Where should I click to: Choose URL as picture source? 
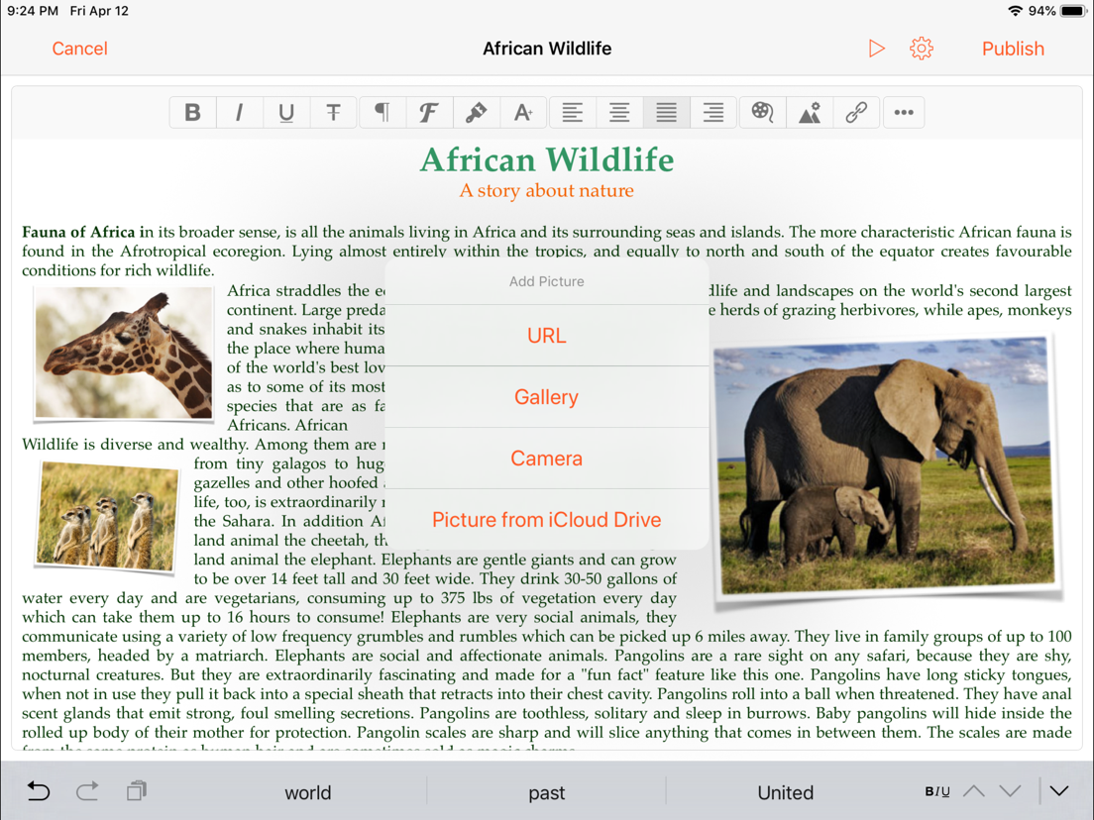547,336
